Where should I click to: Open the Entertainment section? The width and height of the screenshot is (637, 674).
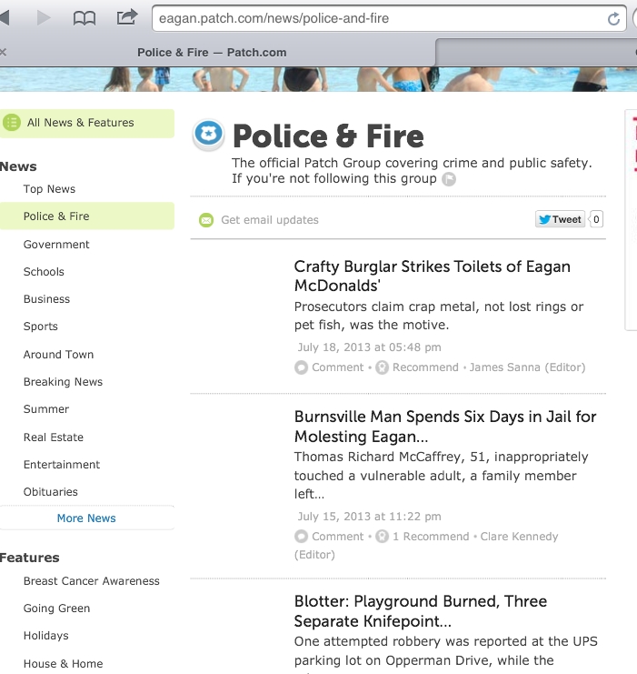coord(62,465)
